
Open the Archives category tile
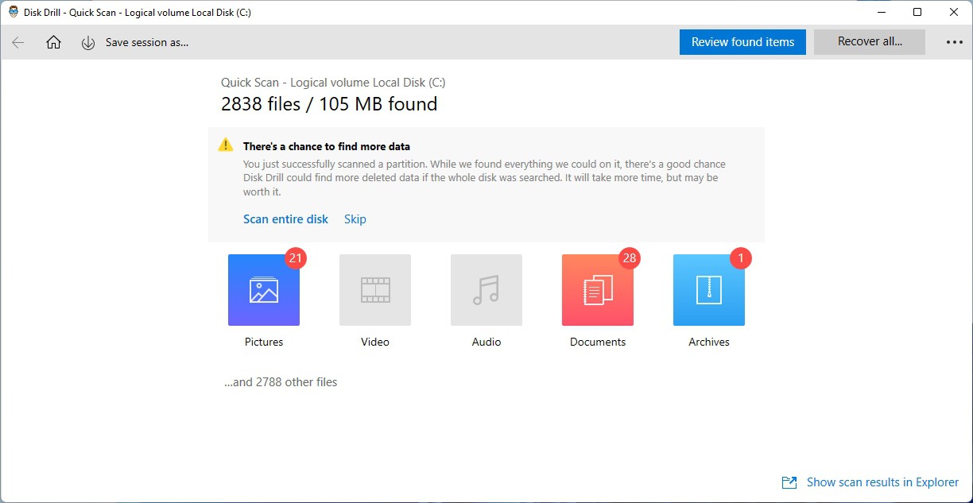[709, 290]
